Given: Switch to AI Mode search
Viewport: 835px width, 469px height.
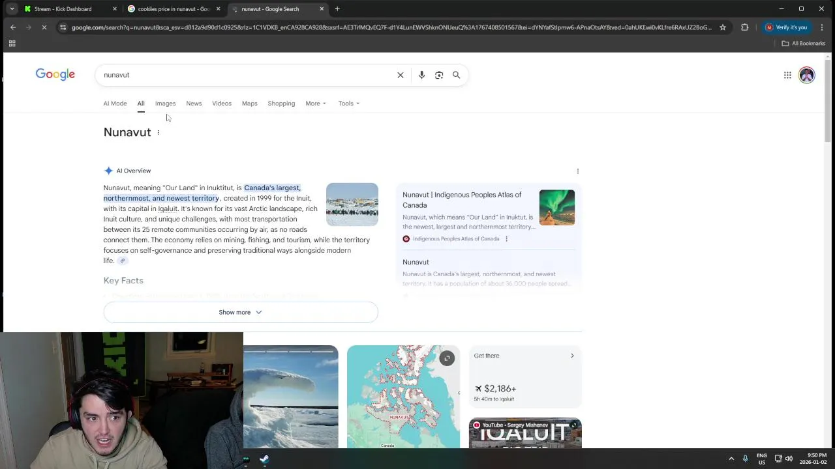Looking at the screenshot, I should point(115,104).
